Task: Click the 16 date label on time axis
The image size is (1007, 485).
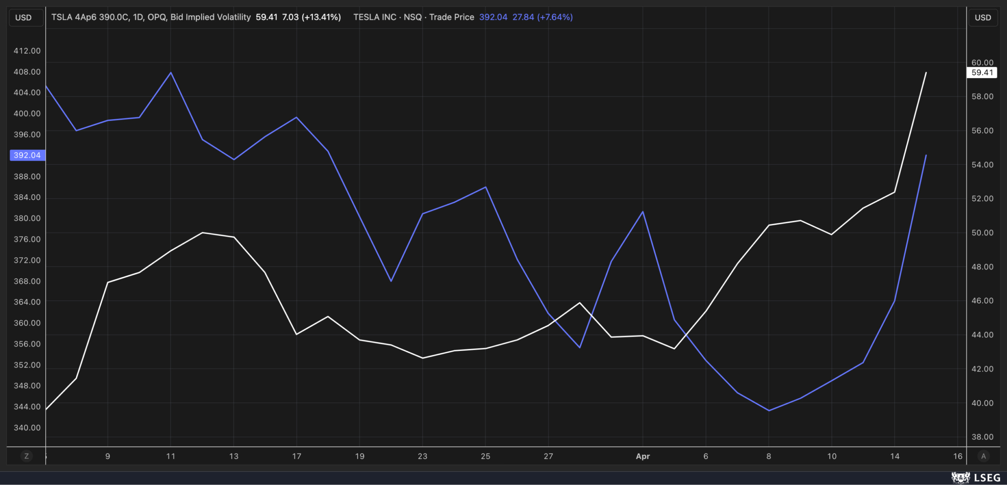Action: point(957,456)
